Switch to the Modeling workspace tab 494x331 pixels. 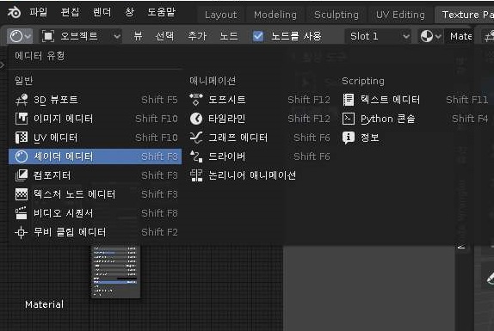(275, 15)
